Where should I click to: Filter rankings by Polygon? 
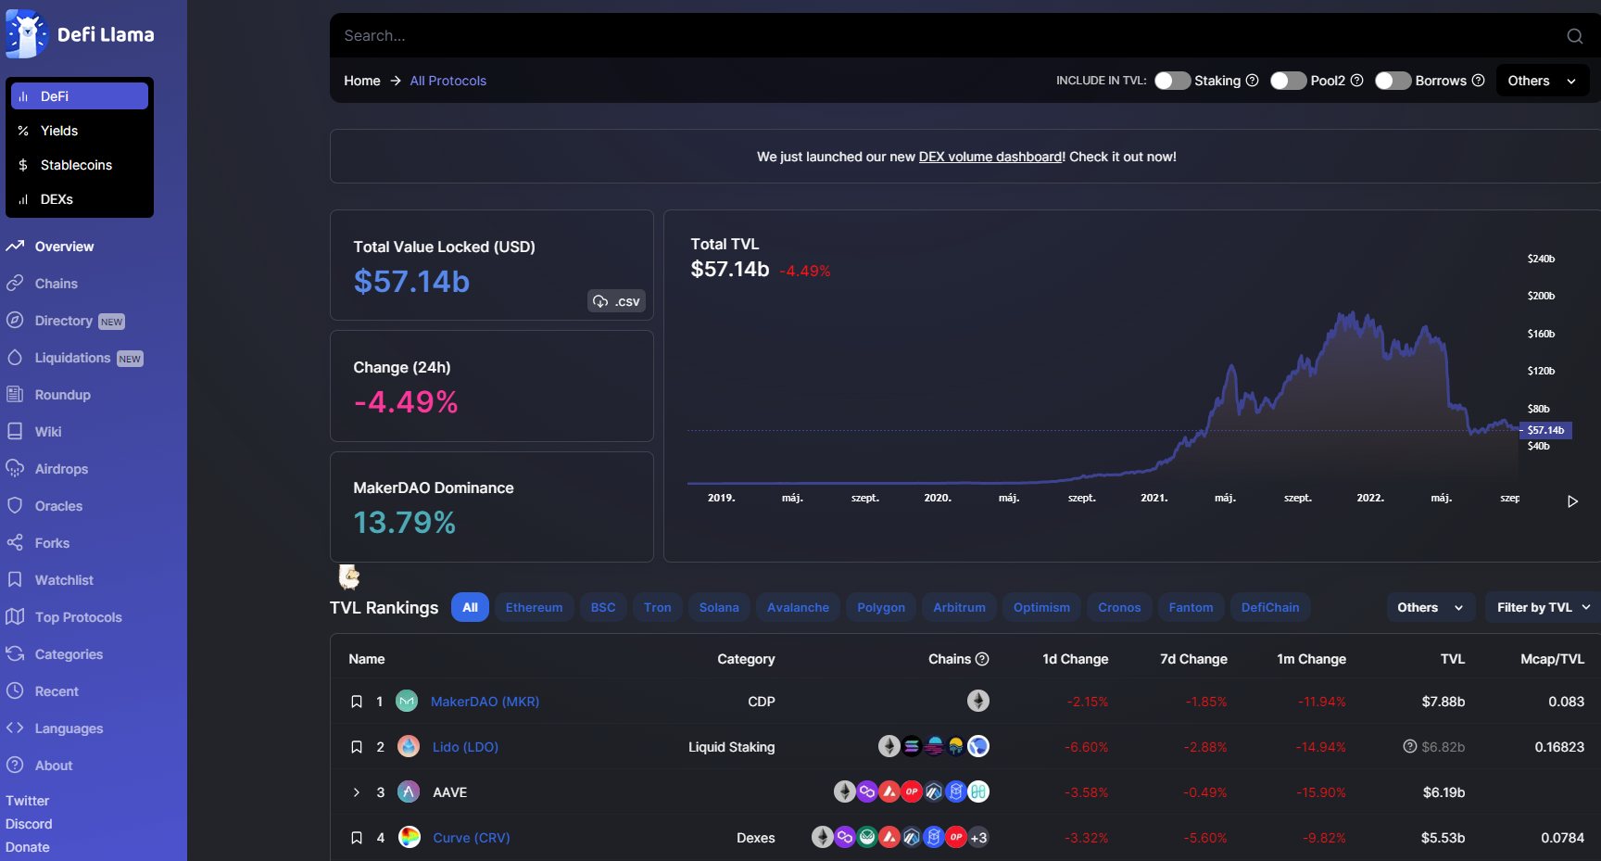click(x=881, y=608)
